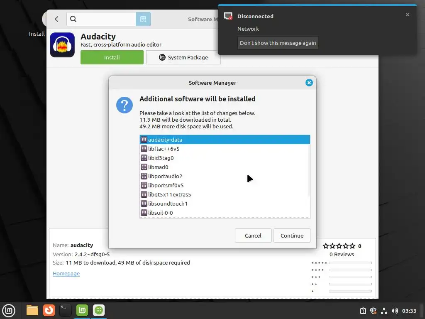This screenshot has height=319, width=425.
Task: Switch to the Linux Mint installer window
Action: 82,310
